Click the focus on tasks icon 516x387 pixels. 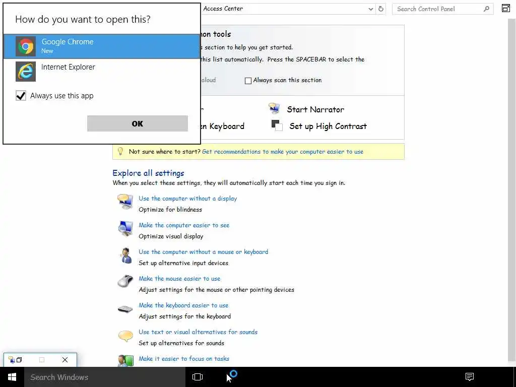[x=125, y=360]
